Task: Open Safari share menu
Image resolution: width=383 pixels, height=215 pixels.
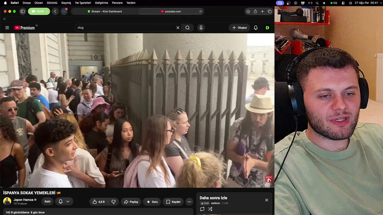Action: (255, 11)
